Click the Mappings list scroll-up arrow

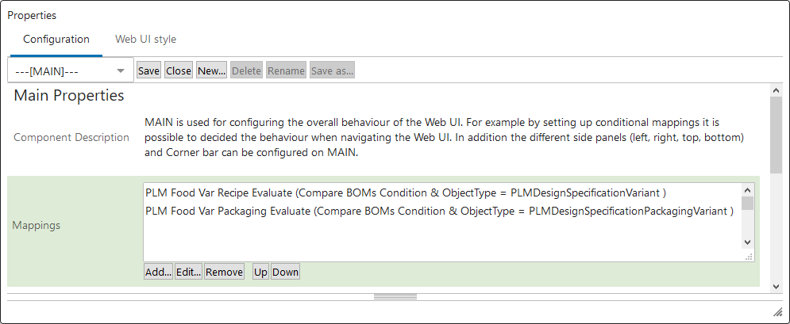[x=747, y=190]
